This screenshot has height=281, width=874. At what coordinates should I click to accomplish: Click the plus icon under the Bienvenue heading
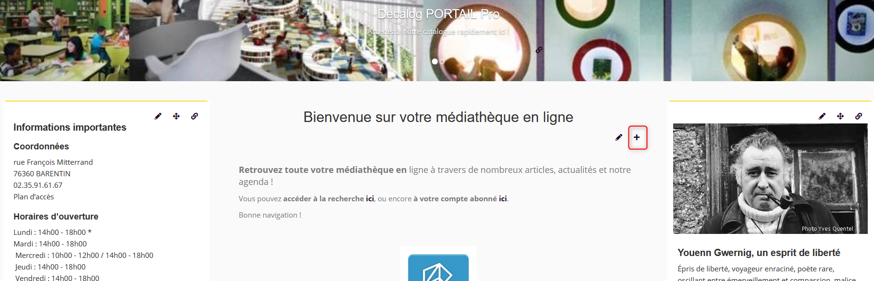(x=637, y=137)
